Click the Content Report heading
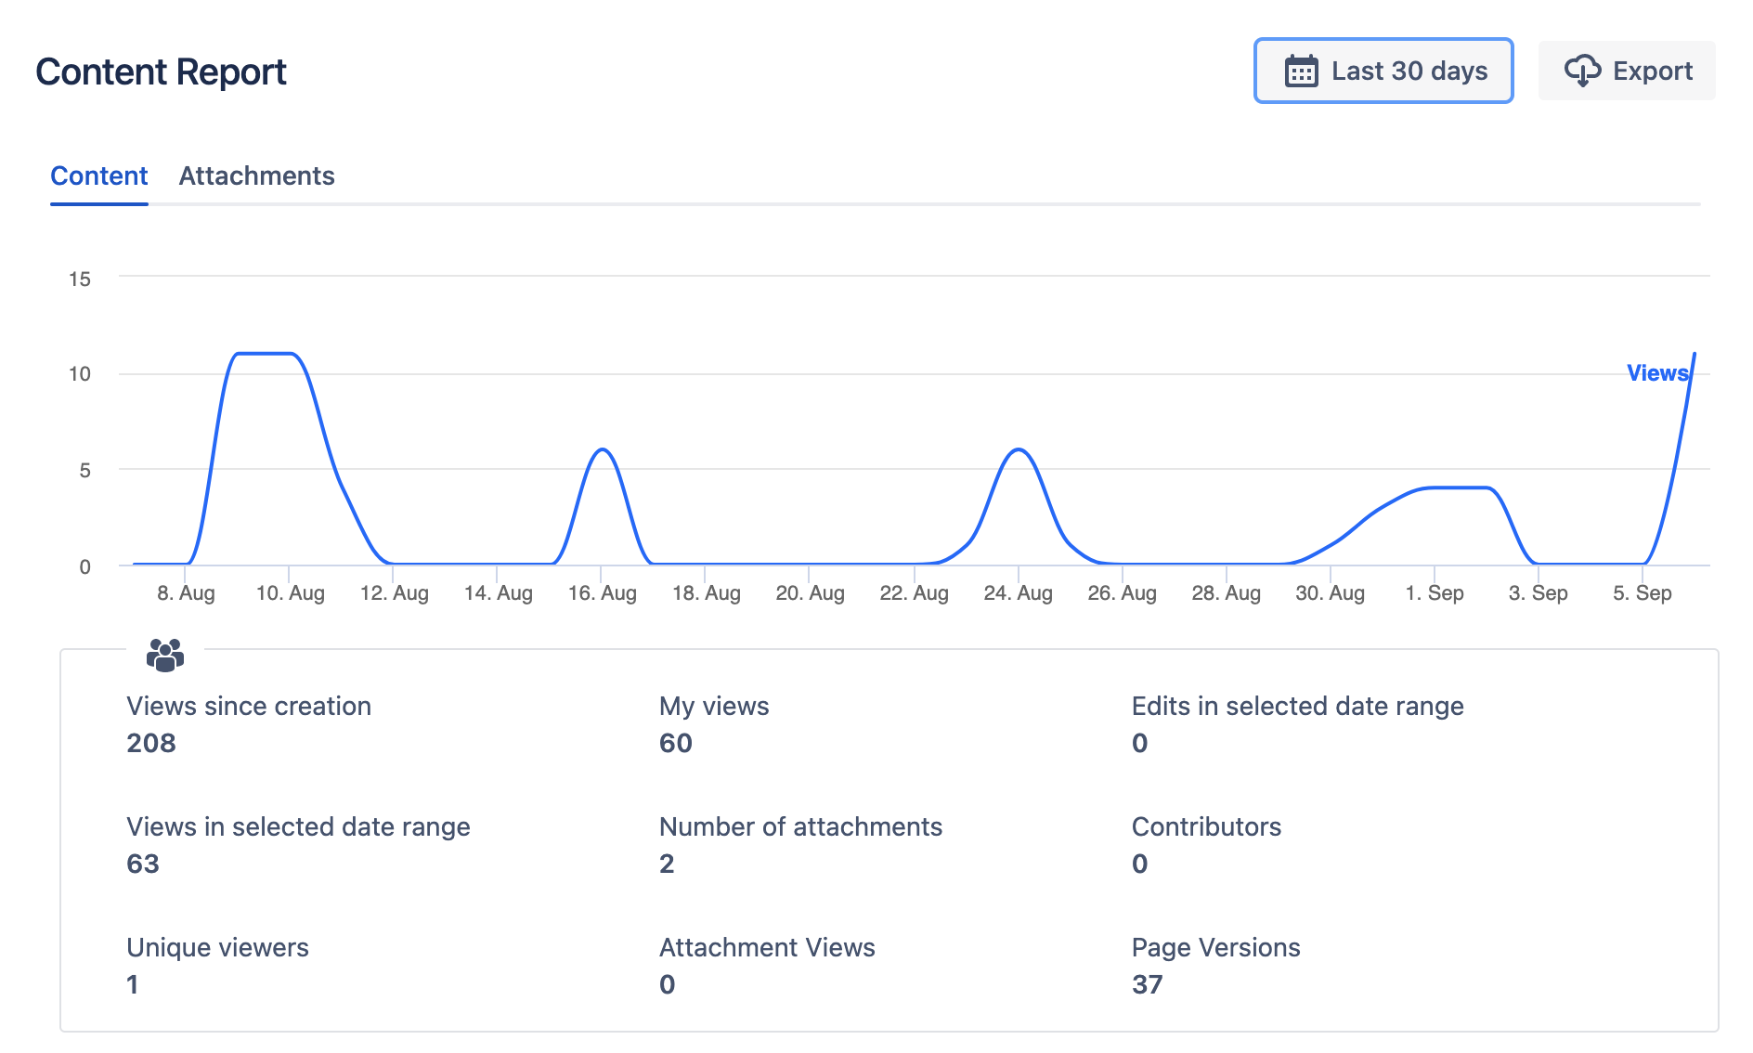The height and width of the screenshot is (1053, 1753). (161, 72)
